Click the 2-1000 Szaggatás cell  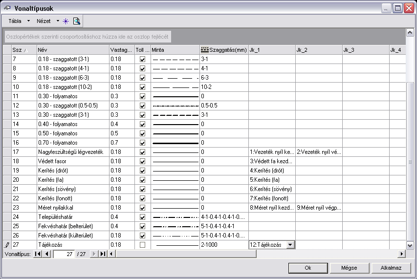pos(224,245)
